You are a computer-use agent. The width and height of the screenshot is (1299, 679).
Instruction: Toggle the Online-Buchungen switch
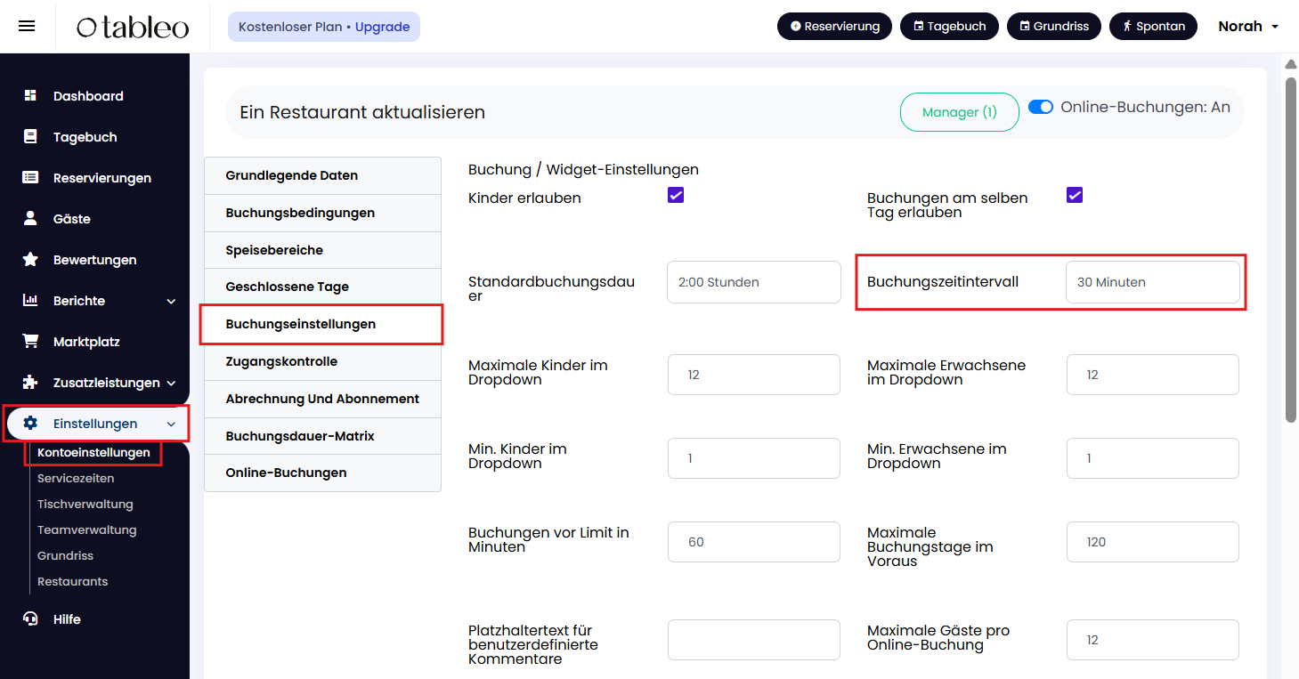[x=1041, y=108]
